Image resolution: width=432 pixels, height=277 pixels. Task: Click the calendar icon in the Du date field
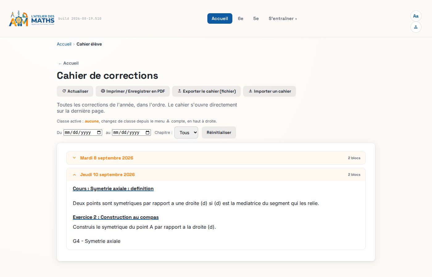99,133
